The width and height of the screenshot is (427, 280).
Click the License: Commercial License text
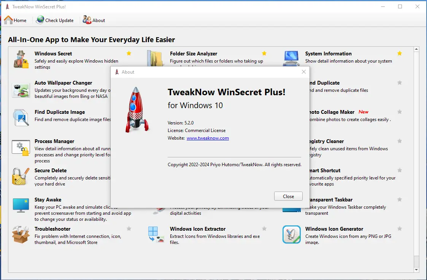click(x=197, y=131)
